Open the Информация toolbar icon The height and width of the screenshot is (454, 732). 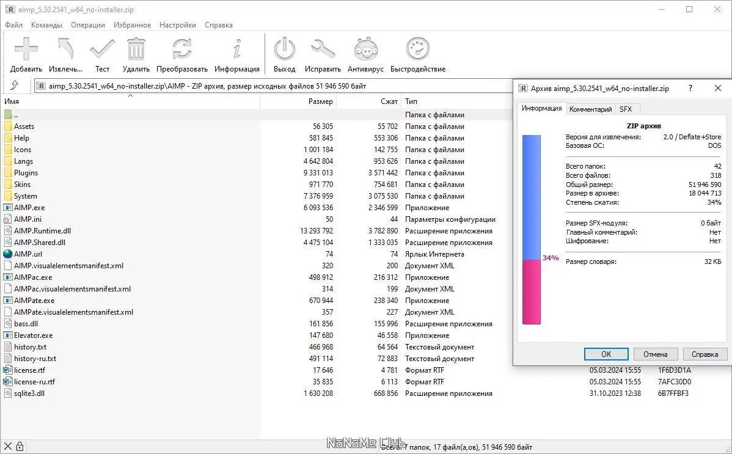click(237, 49)
